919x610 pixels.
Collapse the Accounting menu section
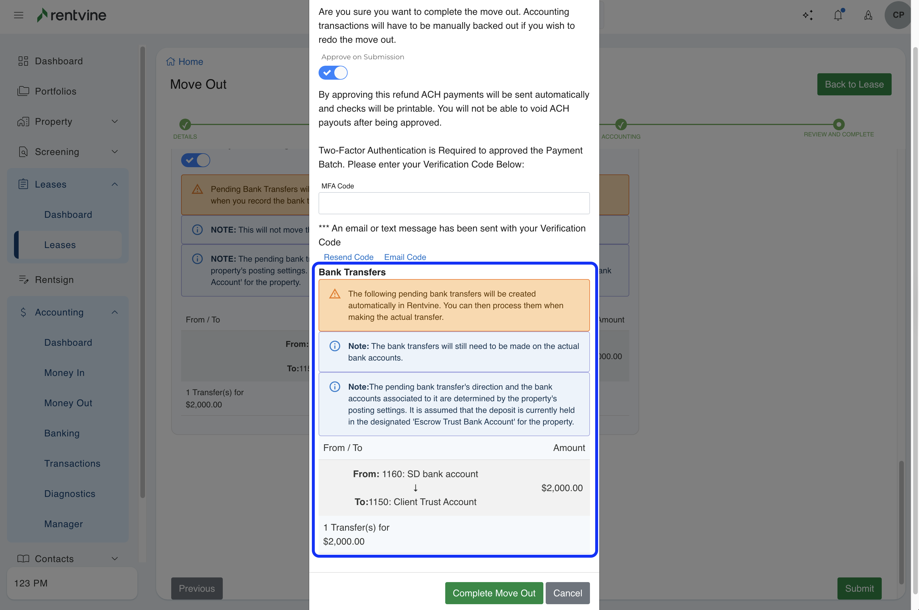tap(114, 312)
